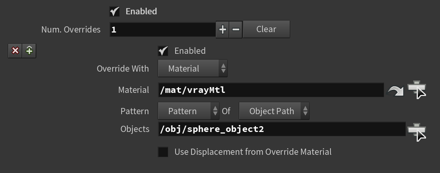Click the Clear button

click(x=266, y=29)
